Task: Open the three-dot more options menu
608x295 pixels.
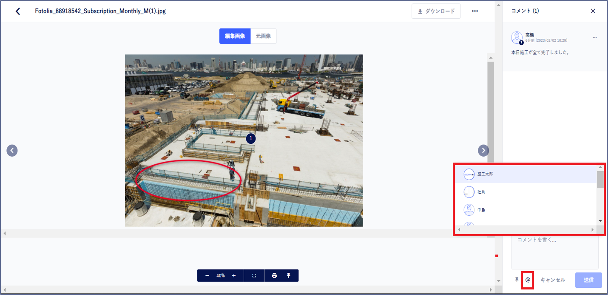Action: point(475,11)
